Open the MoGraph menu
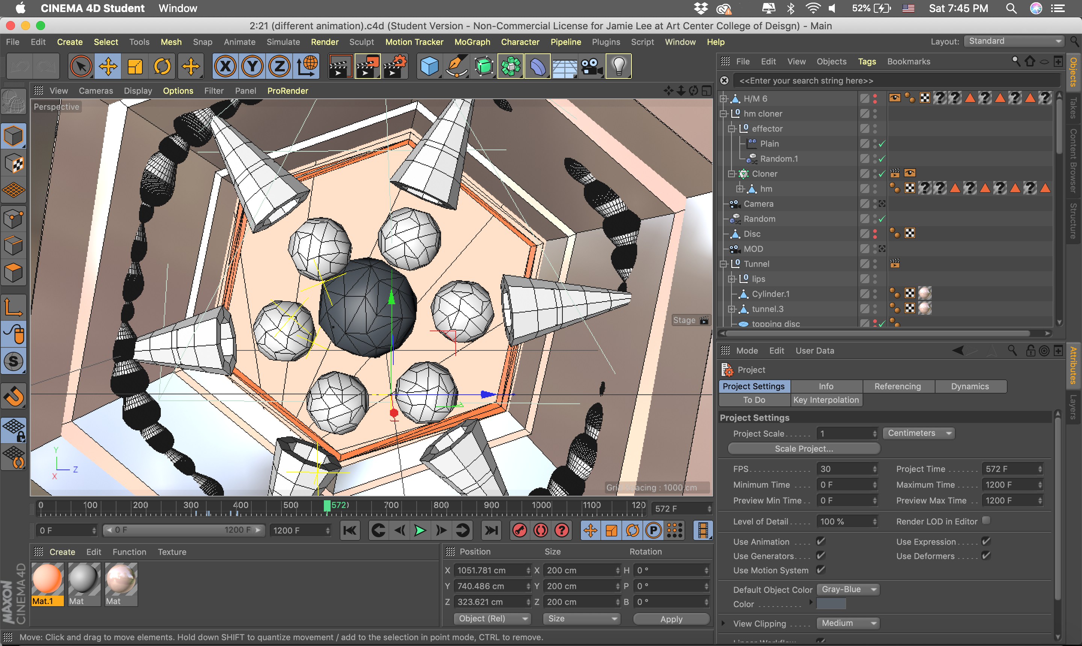1082x646 pixels. (472, 42)
